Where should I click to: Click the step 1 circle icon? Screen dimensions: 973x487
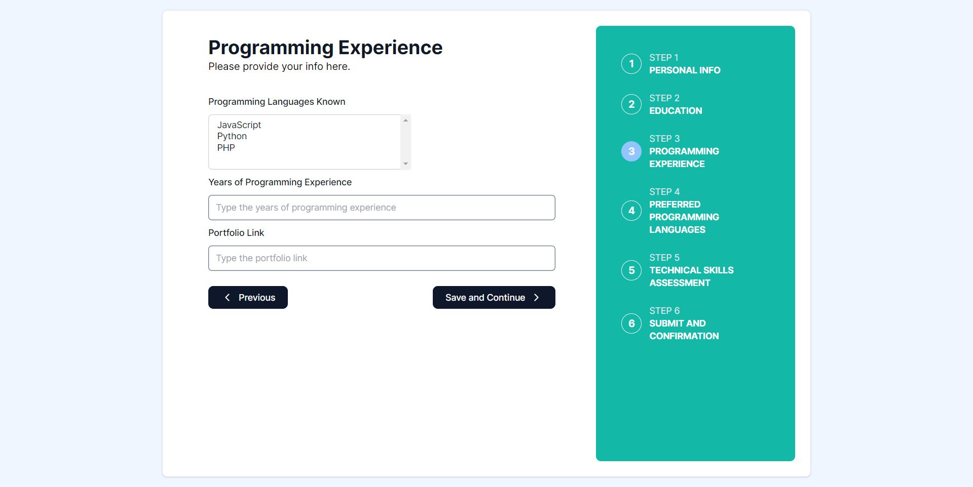(x=631, y=64)
